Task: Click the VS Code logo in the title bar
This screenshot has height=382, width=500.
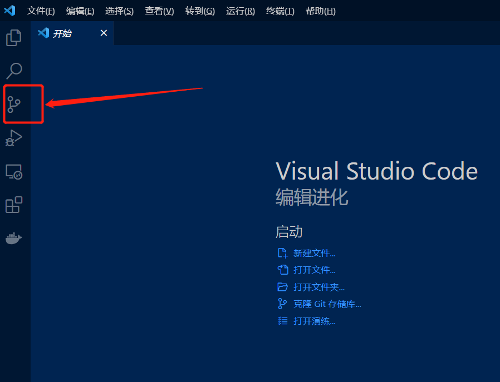Action: pyautogui.click(x=9, y=11)
